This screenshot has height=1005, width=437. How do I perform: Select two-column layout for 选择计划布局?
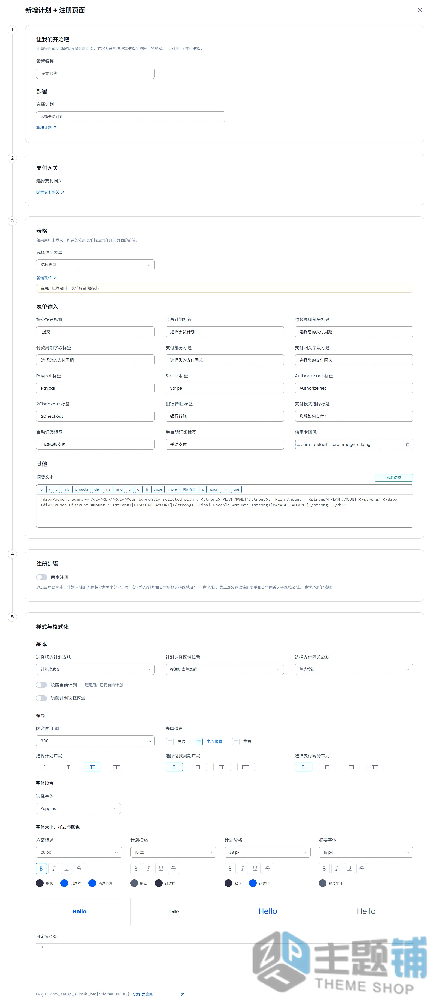click(x=69, y=767)
